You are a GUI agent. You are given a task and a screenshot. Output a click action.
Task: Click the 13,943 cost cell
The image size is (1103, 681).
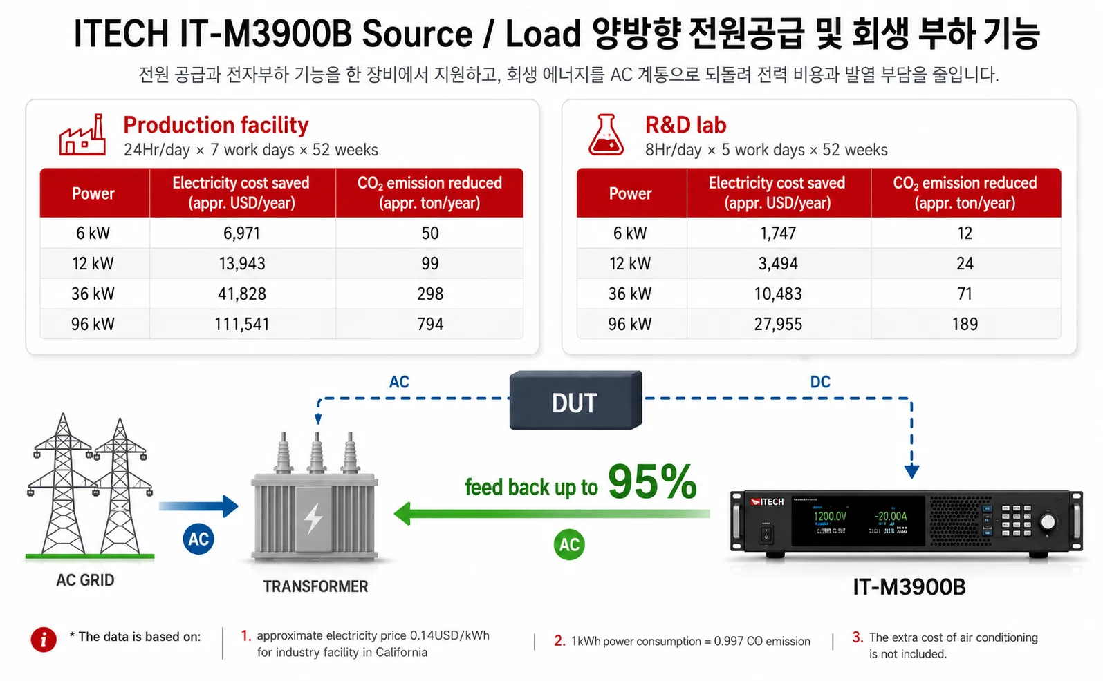[x=242, y=264]
